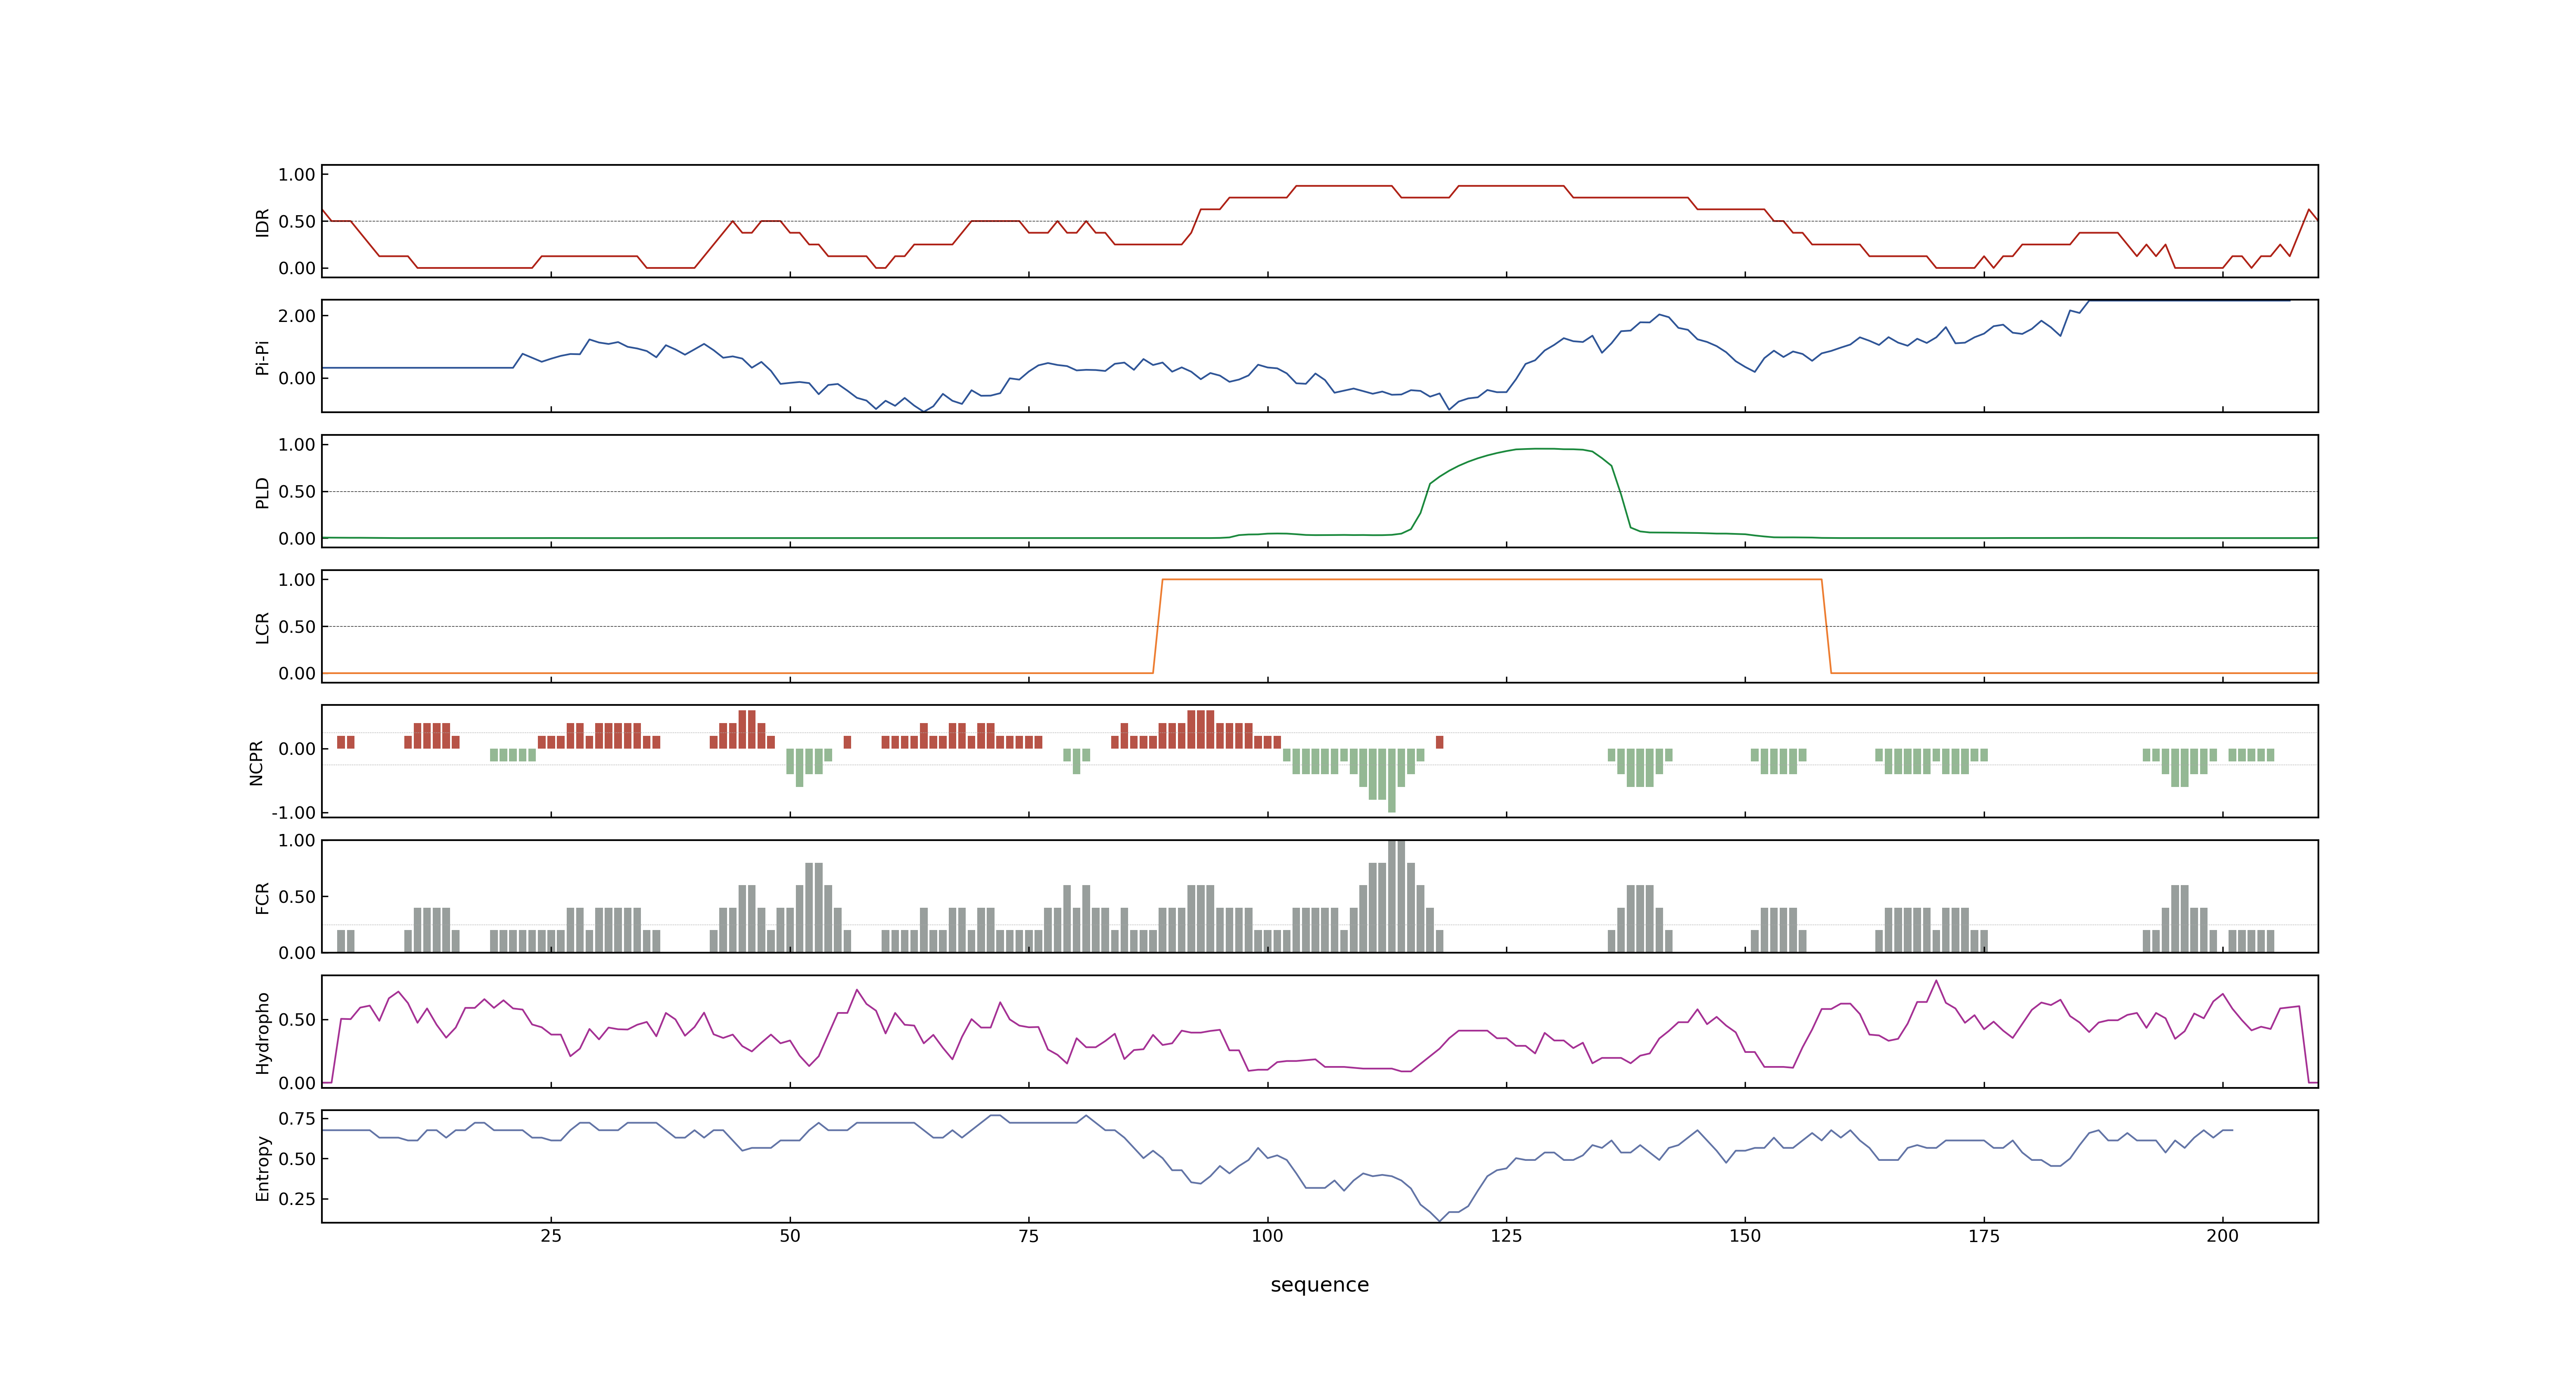Click x-axis tick label 150
Viewport: 2576px width, 1374px height.
1745,1236
